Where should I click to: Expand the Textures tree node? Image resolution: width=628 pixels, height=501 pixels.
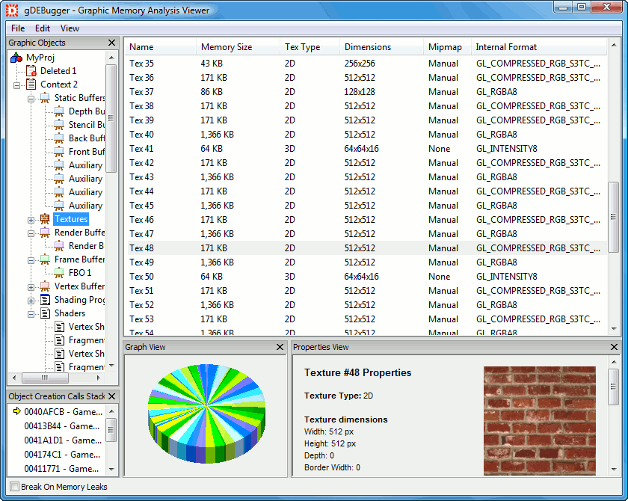coord(31,220)
